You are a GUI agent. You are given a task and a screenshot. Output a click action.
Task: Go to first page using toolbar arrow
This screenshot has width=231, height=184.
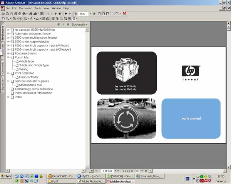[x=48, y=14]
